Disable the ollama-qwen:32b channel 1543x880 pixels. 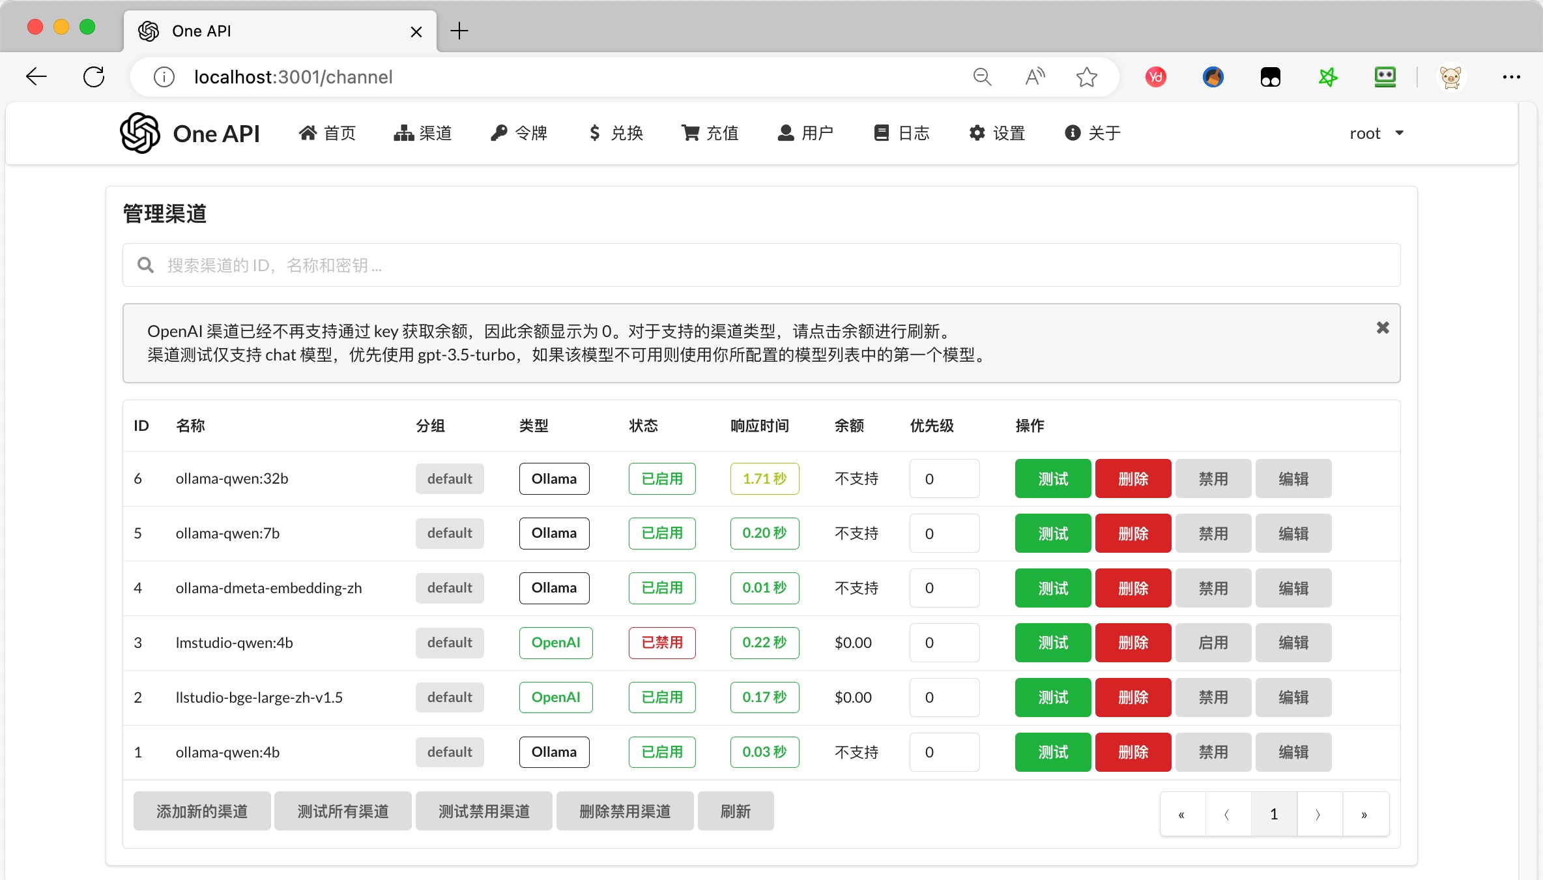point(1213,478)
